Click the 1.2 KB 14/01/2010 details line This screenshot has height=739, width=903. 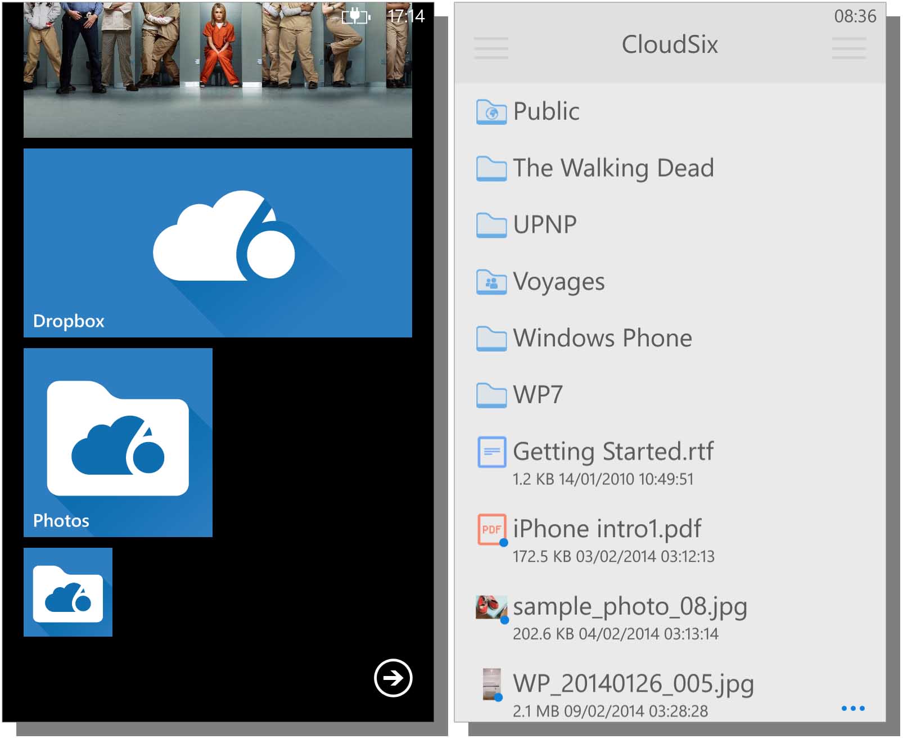tap(603, 479)
